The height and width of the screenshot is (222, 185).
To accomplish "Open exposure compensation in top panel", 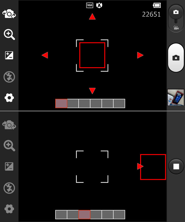I will [9, 55].
